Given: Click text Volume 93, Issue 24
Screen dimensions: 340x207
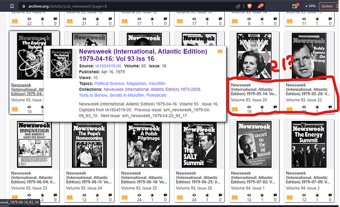Looking at the screenshot, I should pos(84,188).
